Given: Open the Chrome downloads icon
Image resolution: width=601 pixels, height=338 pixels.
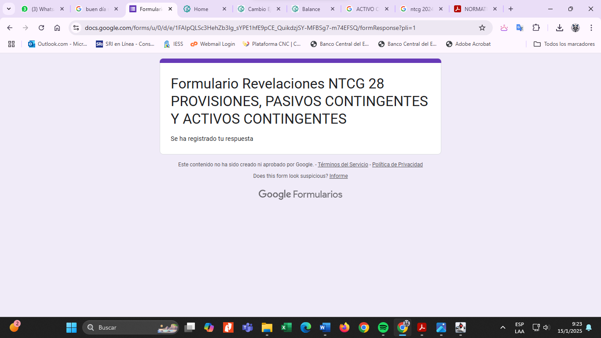Looking at the screenshot, I should [559, 28].
